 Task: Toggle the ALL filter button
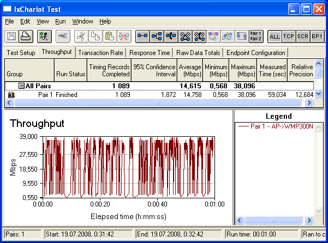click(275, 37)
